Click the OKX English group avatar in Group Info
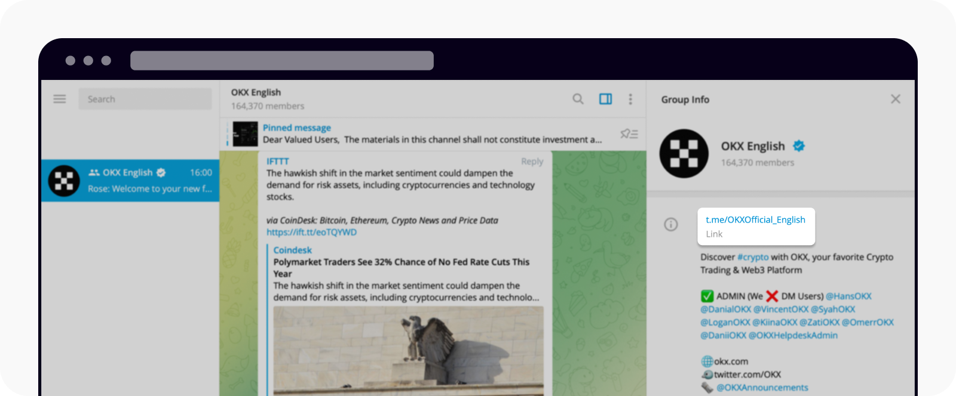 tap(684, 153)
